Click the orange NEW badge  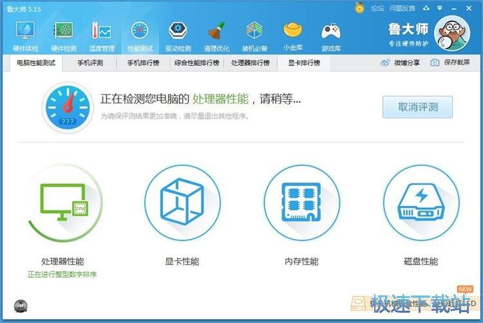[465, 289]
